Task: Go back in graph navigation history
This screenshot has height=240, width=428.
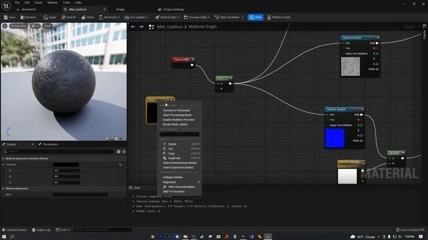Action: (133, 27)
